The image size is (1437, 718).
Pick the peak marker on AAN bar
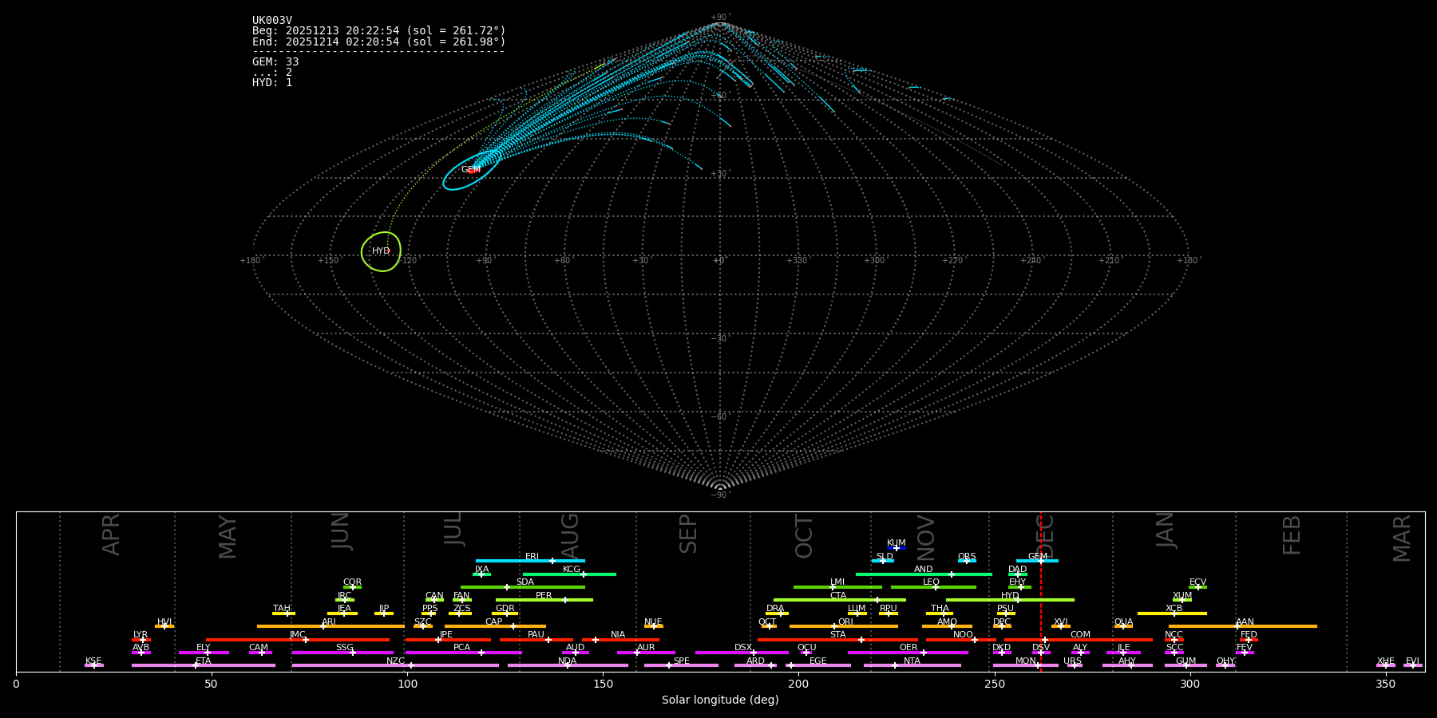(x=1237, y=626)
